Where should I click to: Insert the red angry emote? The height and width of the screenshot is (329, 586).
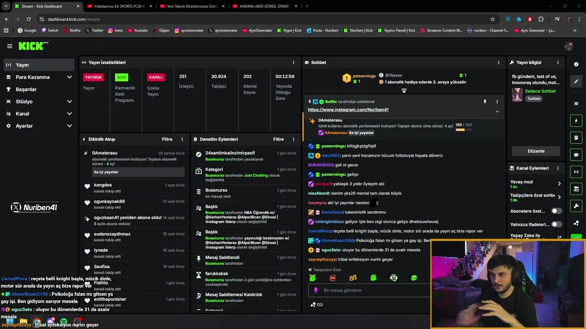click(333, 278)
